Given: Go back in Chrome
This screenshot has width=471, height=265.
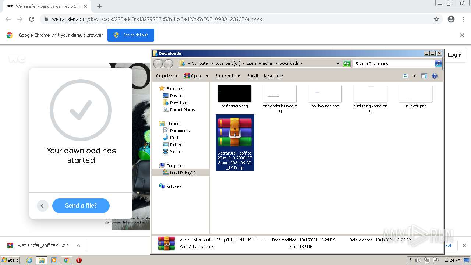Looking at the screenshot, I should pyautogui.click(x=8, y=19).
